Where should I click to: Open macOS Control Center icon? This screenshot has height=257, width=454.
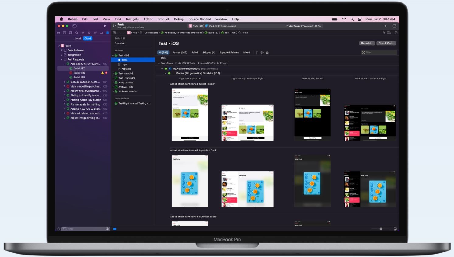pos(360,19)
